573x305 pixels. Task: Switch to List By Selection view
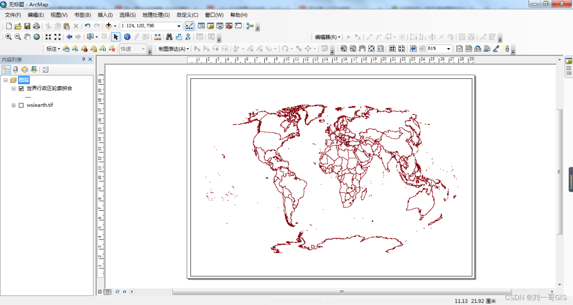point(34,69)
